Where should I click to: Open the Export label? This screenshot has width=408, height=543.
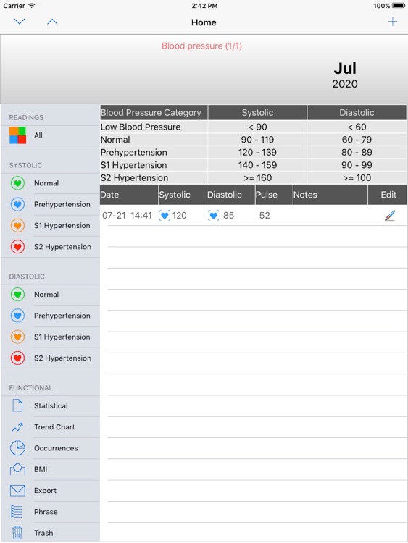click(x=45, y=490)
